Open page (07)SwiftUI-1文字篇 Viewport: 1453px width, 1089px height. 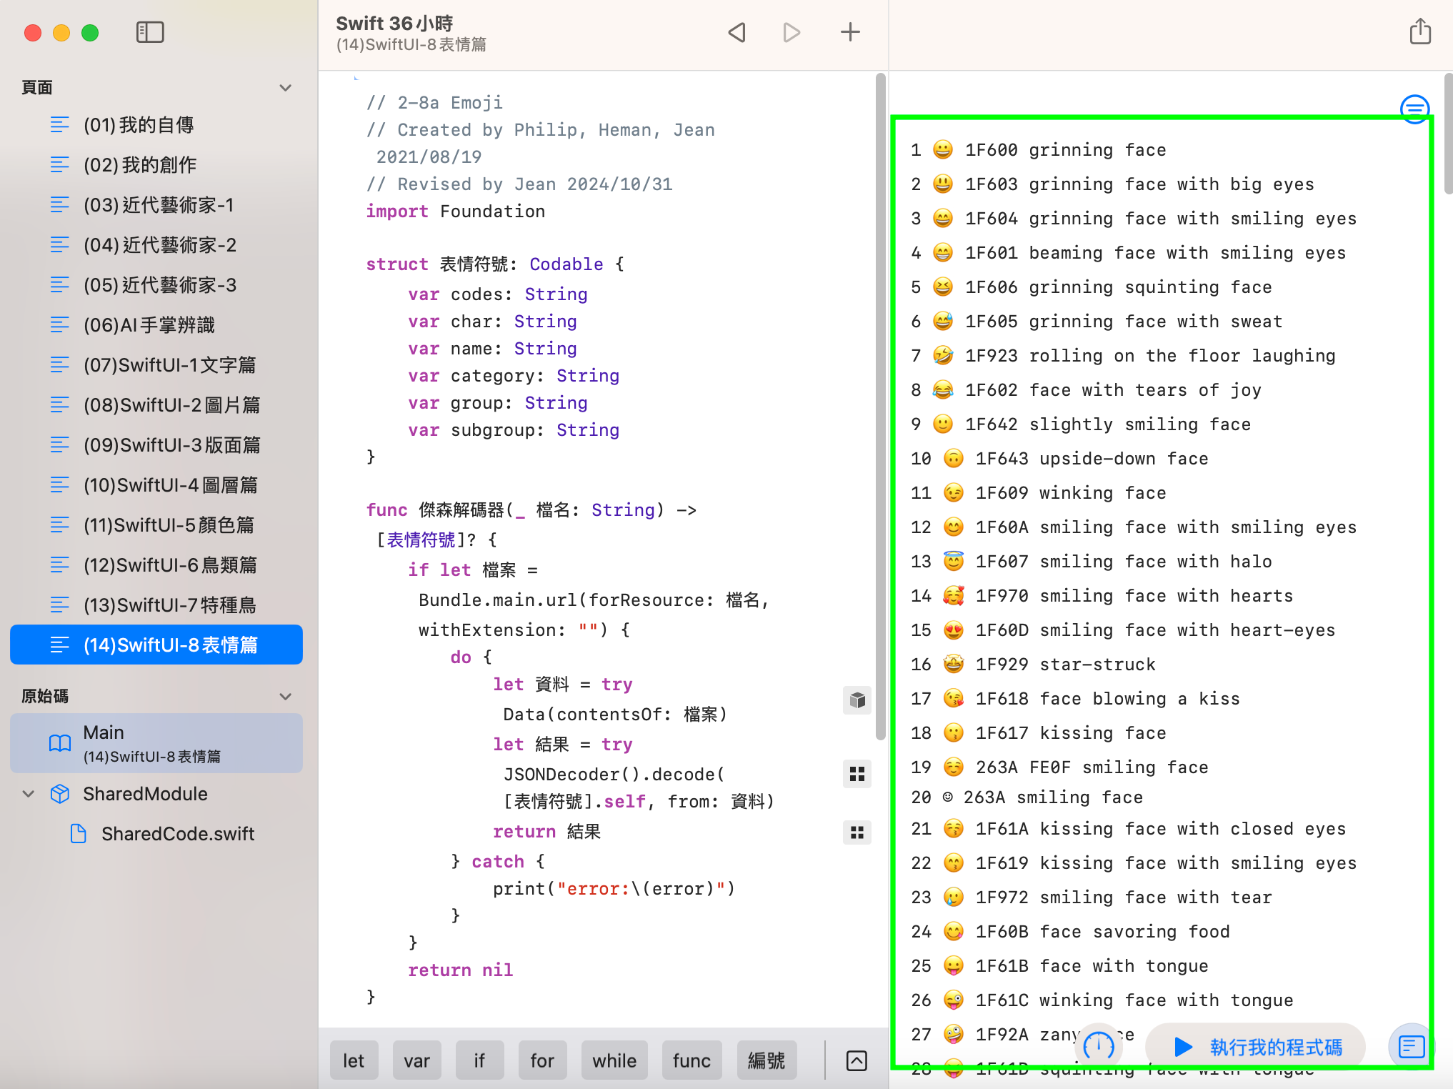pos(169,365)
